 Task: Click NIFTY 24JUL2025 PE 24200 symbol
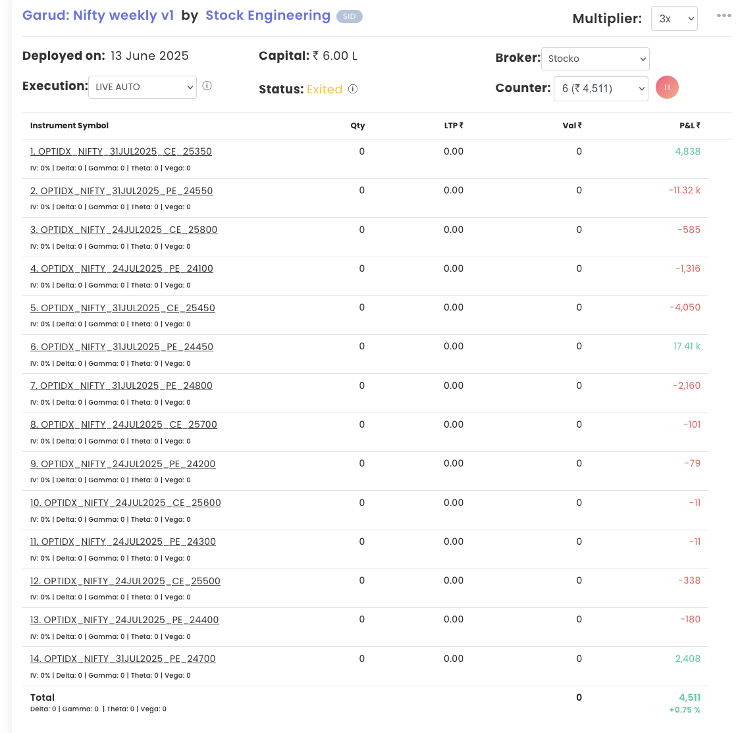123,464
